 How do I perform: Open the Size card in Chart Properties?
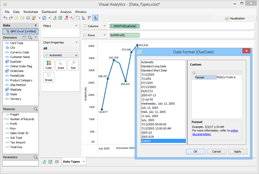click(x=73, y=65)
